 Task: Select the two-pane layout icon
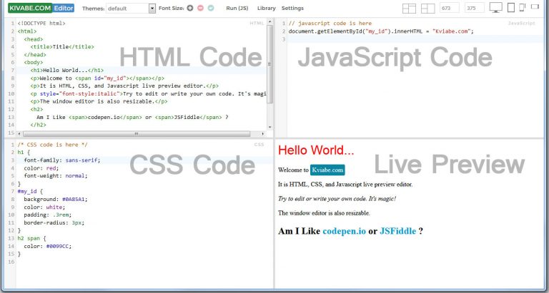pos(428,8)
